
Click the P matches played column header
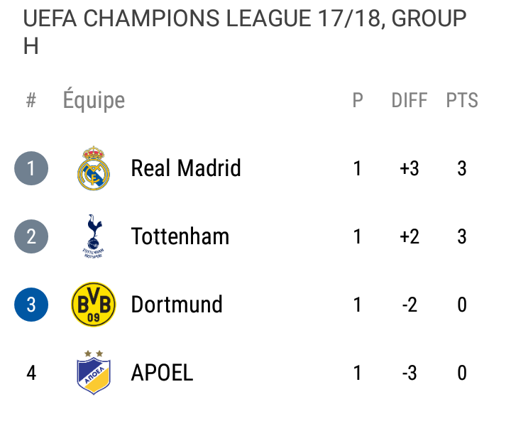point(358,100)
